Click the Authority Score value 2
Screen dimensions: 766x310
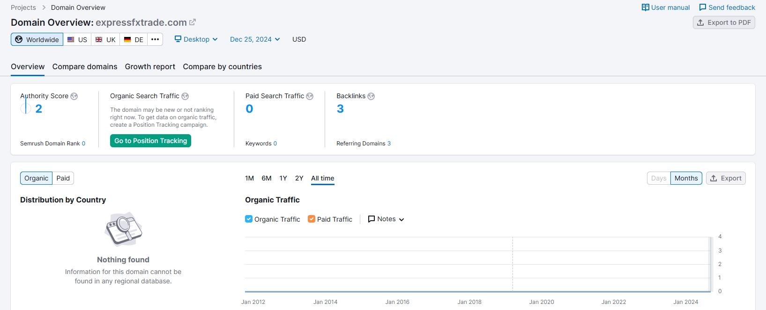tap(39, 109)
